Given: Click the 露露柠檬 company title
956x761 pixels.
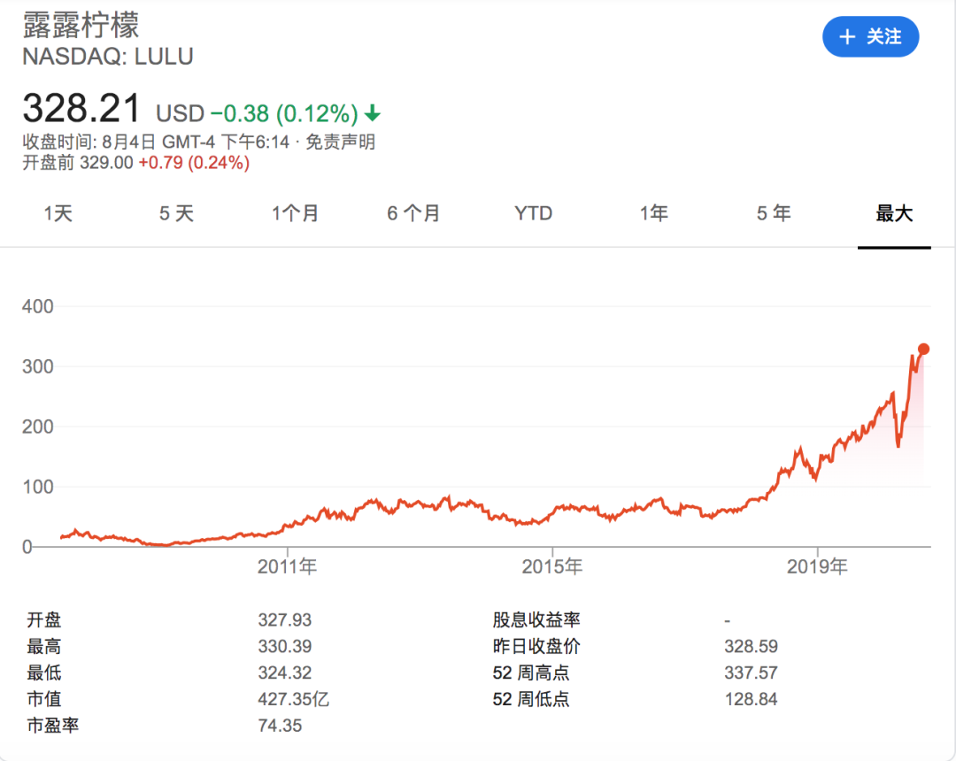Looking at the screenshot, I should coord(81,25).
